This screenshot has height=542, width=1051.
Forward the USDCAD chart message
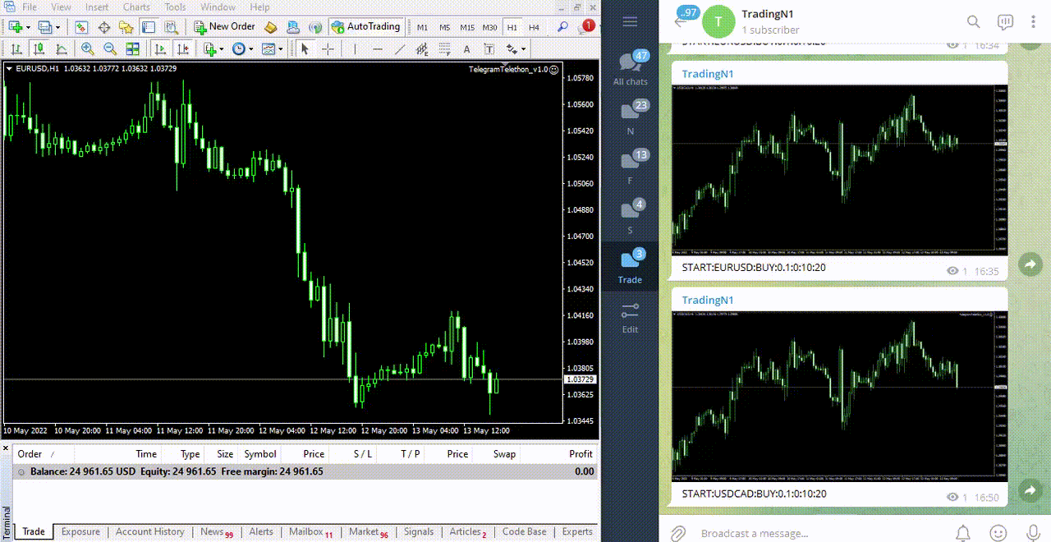pyautogui.click(x=1030, y=490)
